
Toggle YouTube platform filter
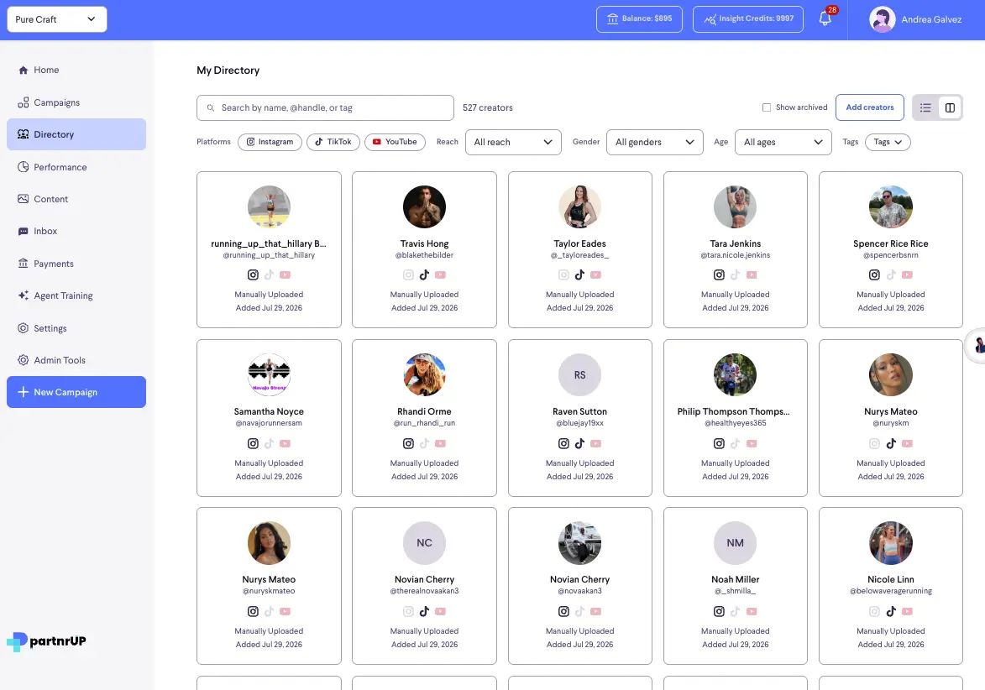pos(395,142)
